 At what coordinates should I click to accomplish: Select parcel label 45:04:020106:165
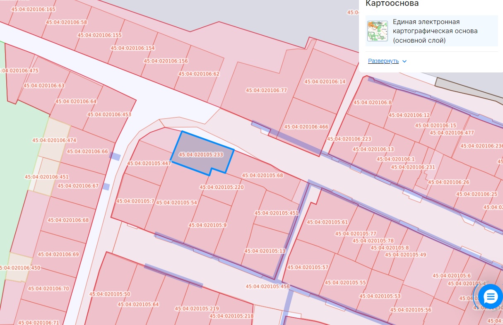point(33,9)
